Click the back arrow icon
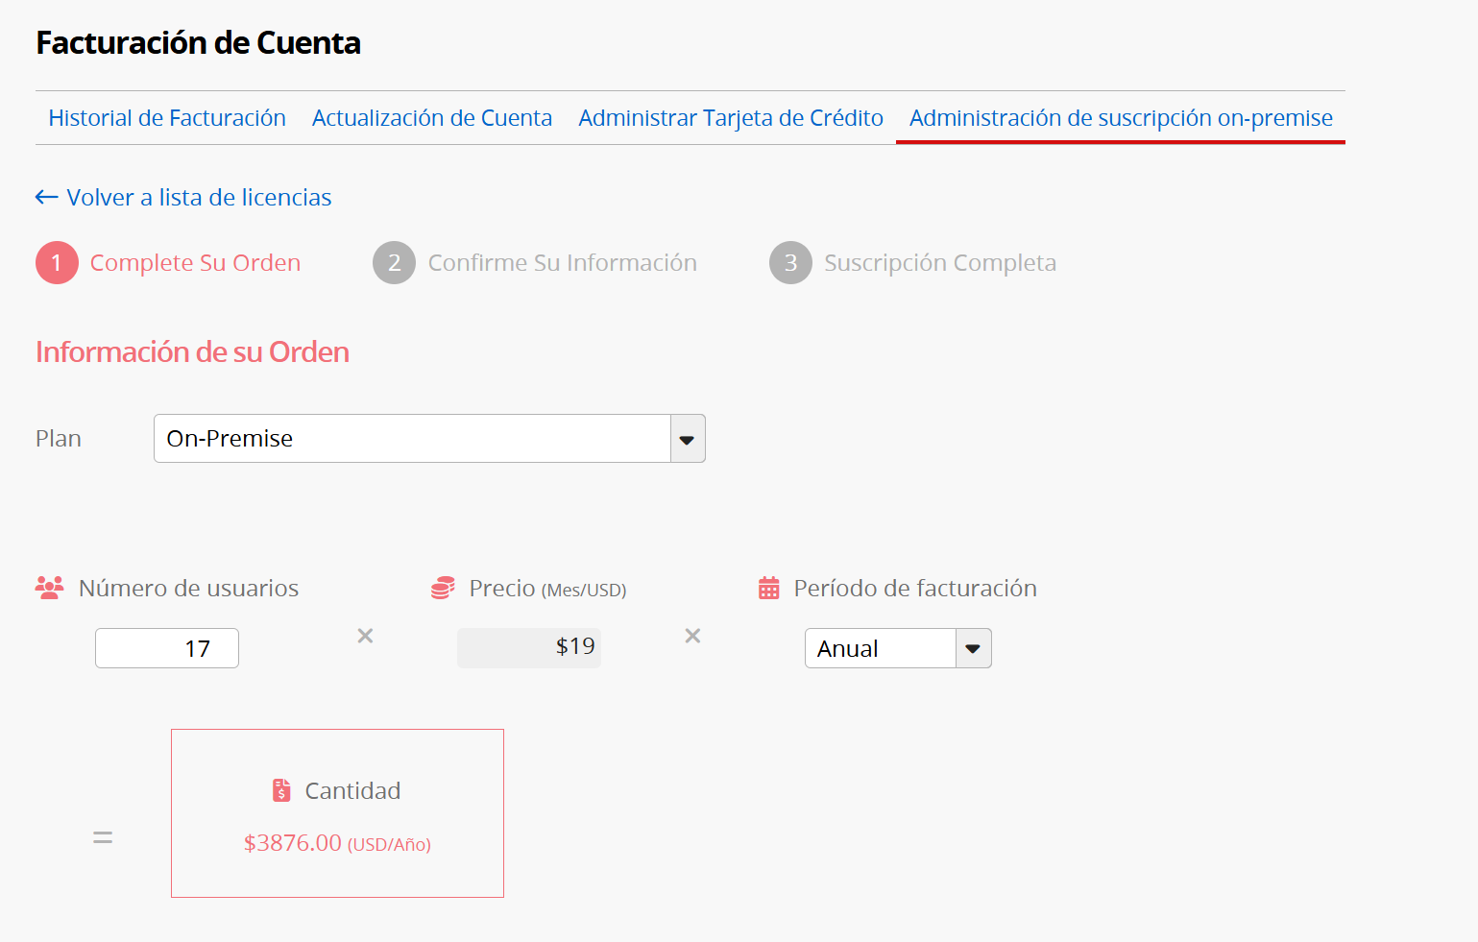 (x=46, y=198)
